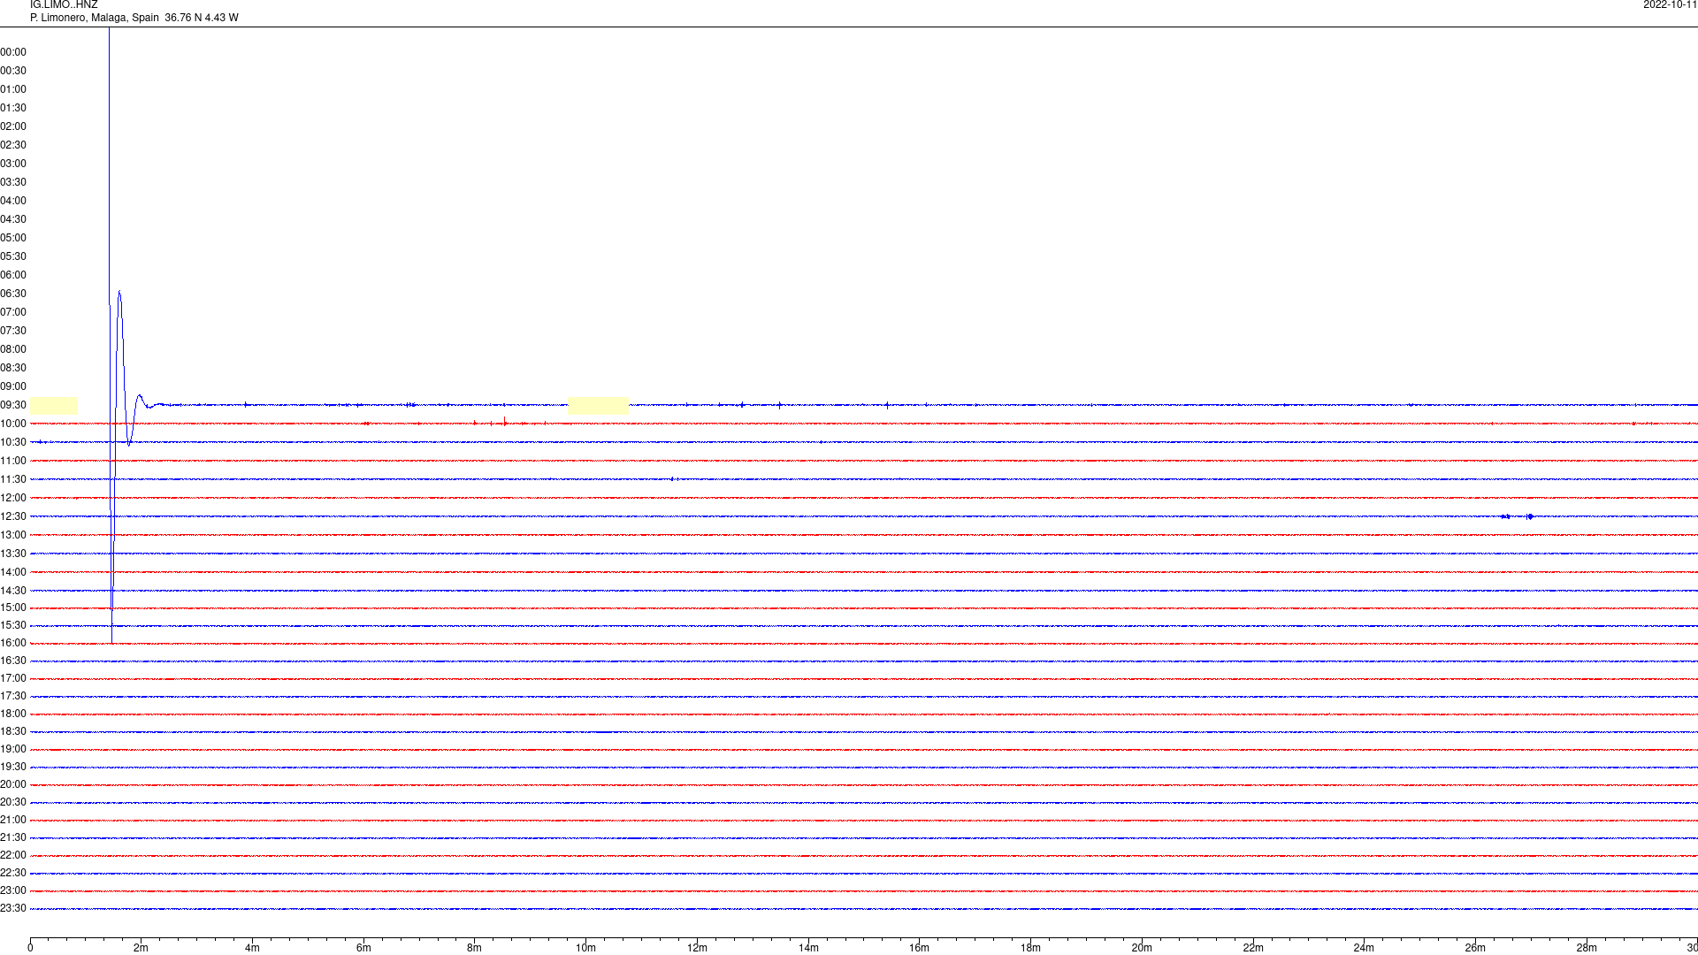Click the 6m tick label on time axis
This screenshot has height=955, width=1698.
(363, 948)
